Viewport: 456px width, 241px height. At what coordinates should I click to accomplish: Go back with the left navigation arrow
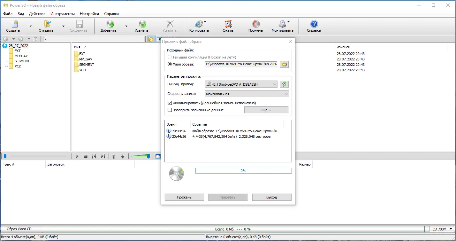tap(5, 39)
